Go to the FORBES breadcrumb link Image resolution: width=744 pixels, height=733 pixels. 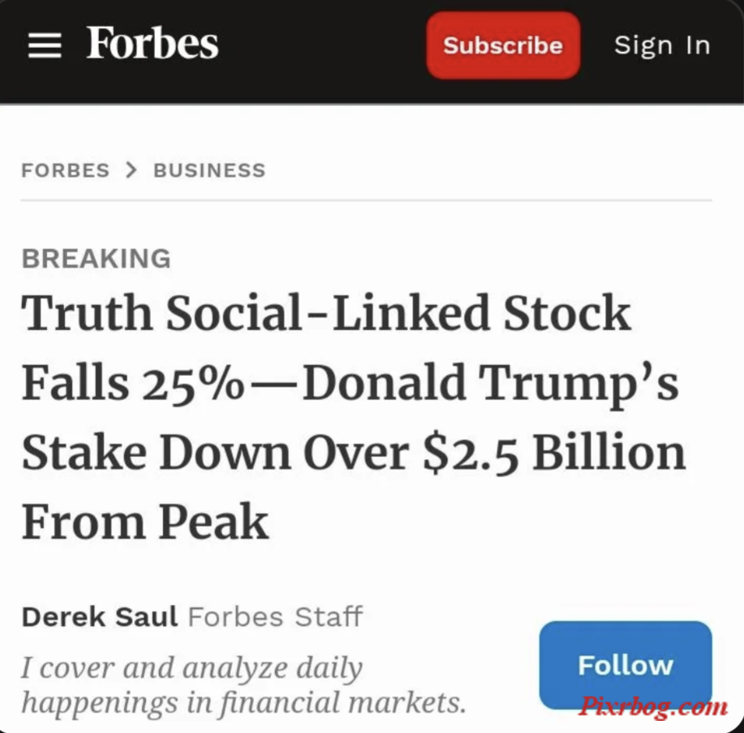click(66, 170)
